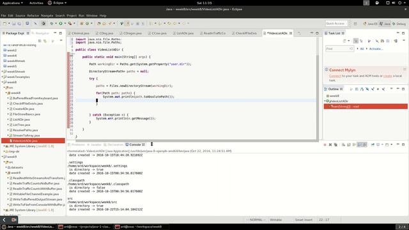Screen dimensions: 409x230
Task: Switch to ListADir.java editor tab
Action: click(185, 33)
